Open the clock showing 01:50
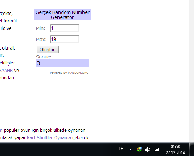Screen dimensions: 194x156 175,147
